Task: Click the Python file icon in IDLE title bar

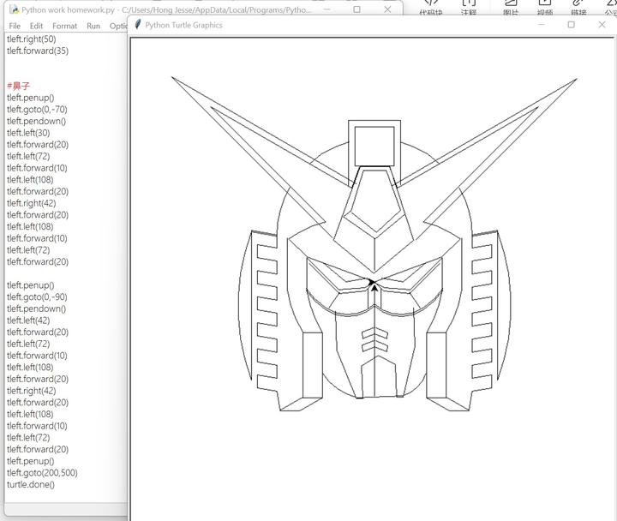Action: (x=15, y=9)
